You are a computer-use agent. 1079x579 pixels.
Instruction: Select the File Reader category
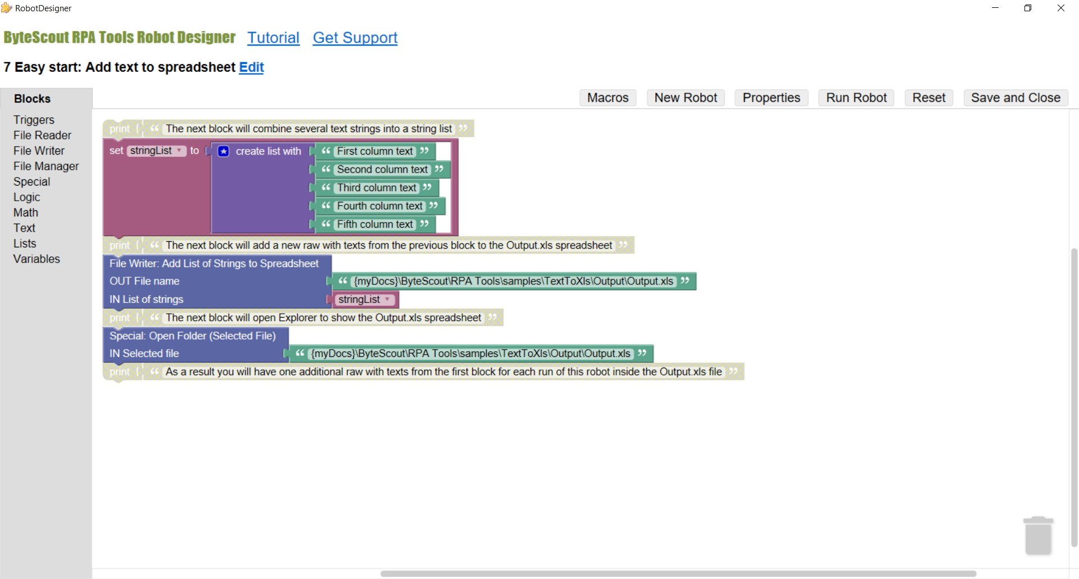42,135
